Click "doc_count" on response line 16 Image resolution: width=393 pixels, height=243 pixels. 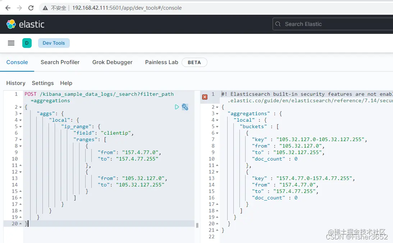click(x=269, y=198)
